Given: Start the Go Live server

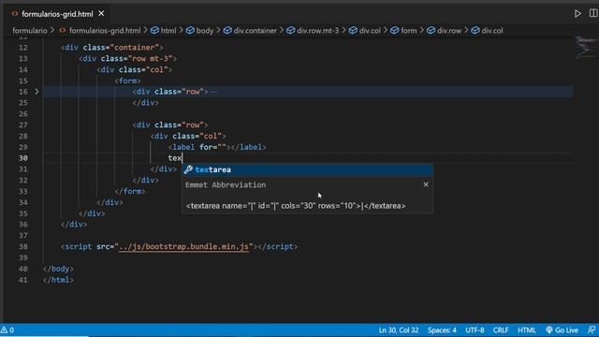Looking at the screenshot, I should 562,330.
